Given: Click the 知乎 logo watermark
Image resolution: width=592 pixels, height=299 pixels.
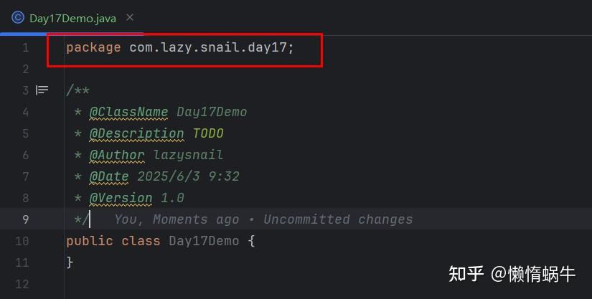Looking at the screenshot, I should (465, 273).
